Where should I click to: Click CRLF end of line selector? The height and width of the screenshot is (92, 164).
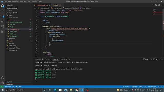pyautogui.click(x=145, y=87)
